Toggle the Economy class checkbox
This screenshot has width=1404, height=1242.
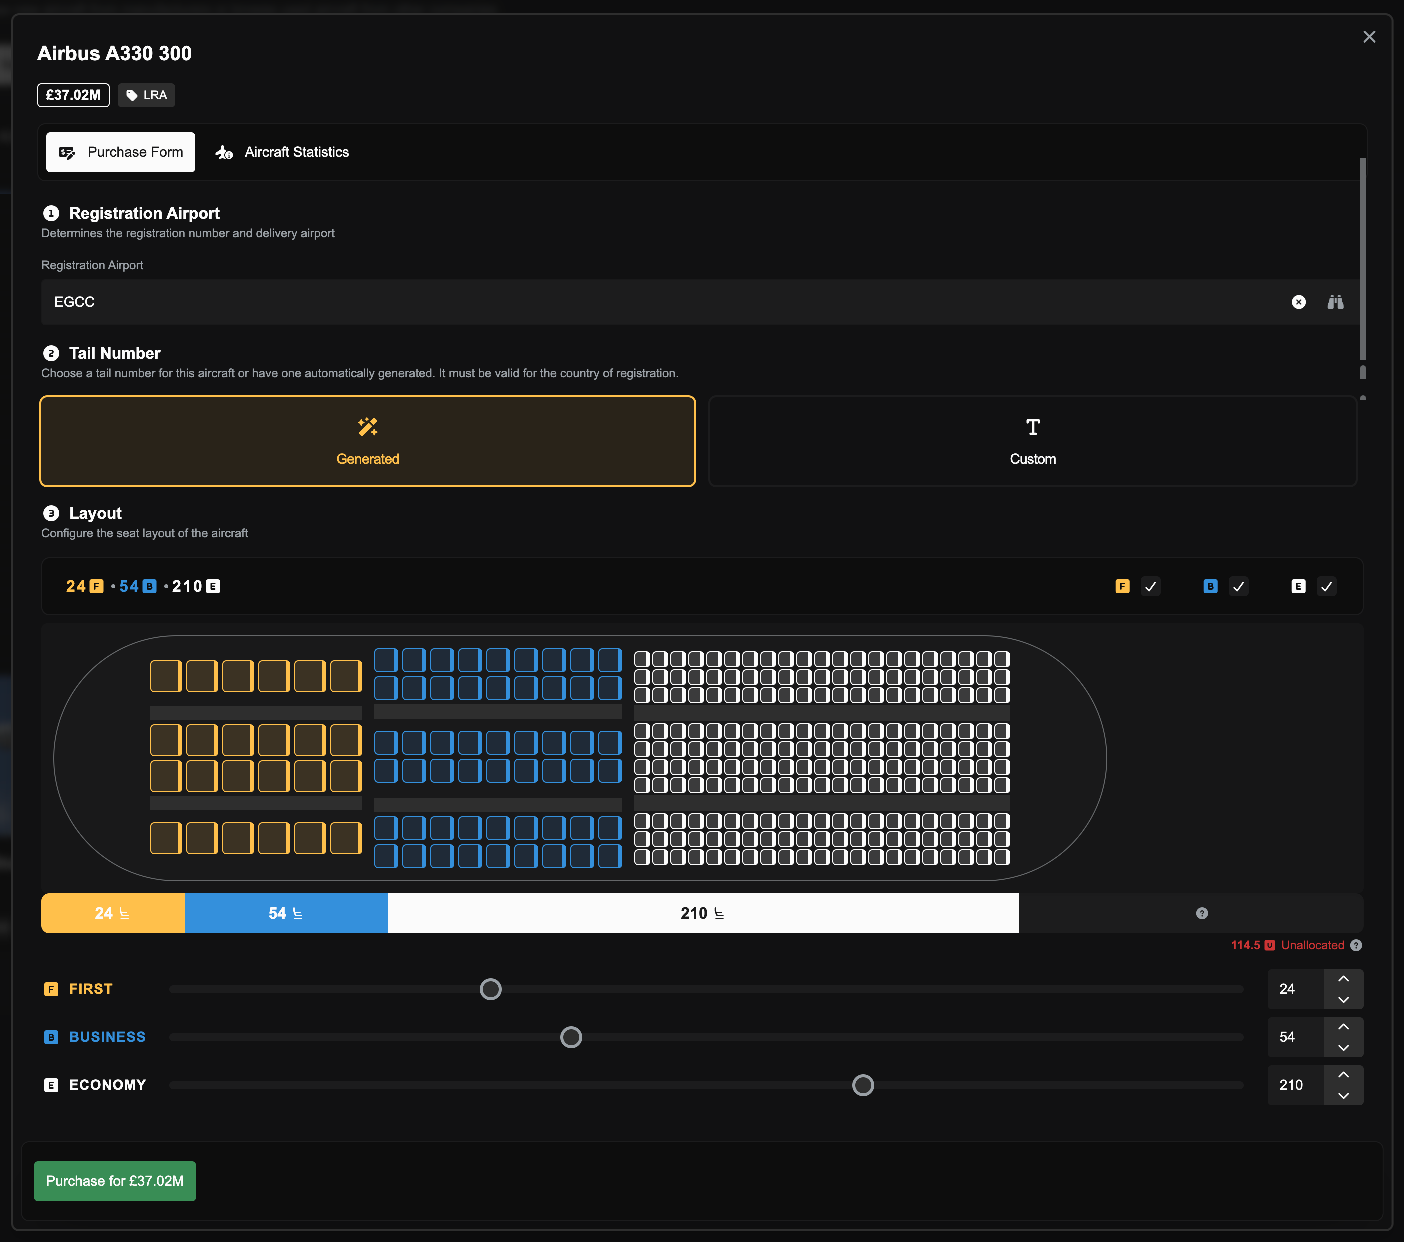click(1326, 586)
